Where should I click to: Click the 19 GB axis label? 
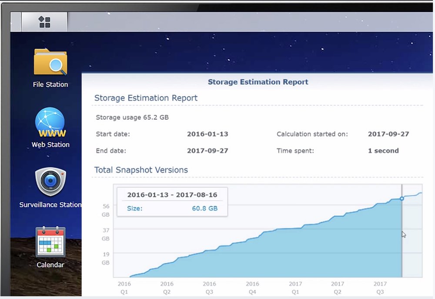[106, 258]
